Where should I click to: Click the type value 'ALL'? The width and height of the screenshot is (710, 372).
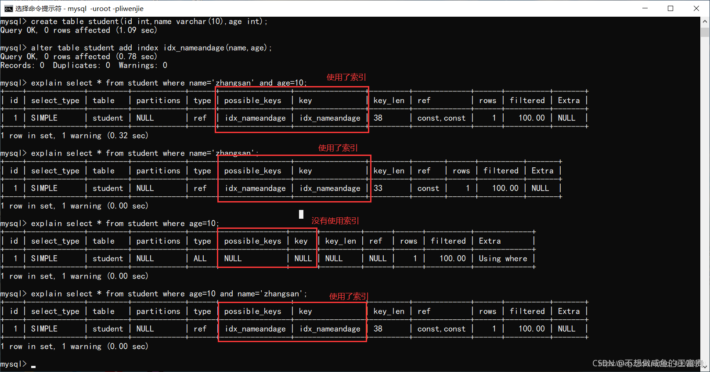(200, 259)
